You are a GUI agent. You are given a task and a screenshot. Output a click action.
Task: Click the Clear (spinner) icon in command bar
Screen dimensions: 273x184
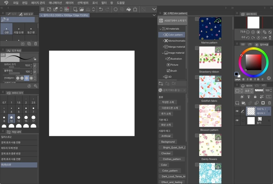116,9
